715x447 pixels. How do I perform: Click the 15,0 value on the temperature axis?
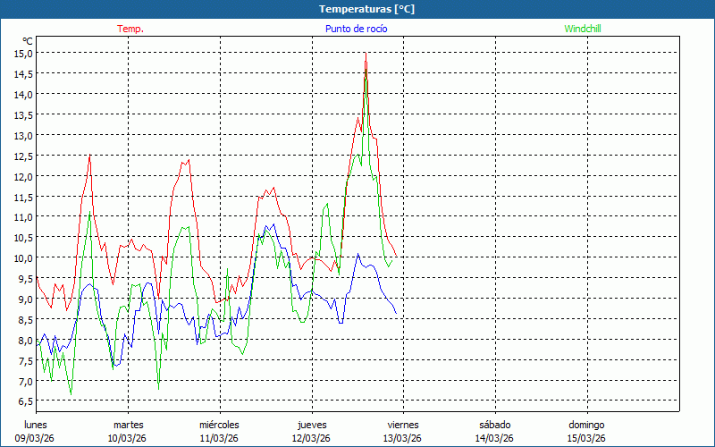coord(23,53)
